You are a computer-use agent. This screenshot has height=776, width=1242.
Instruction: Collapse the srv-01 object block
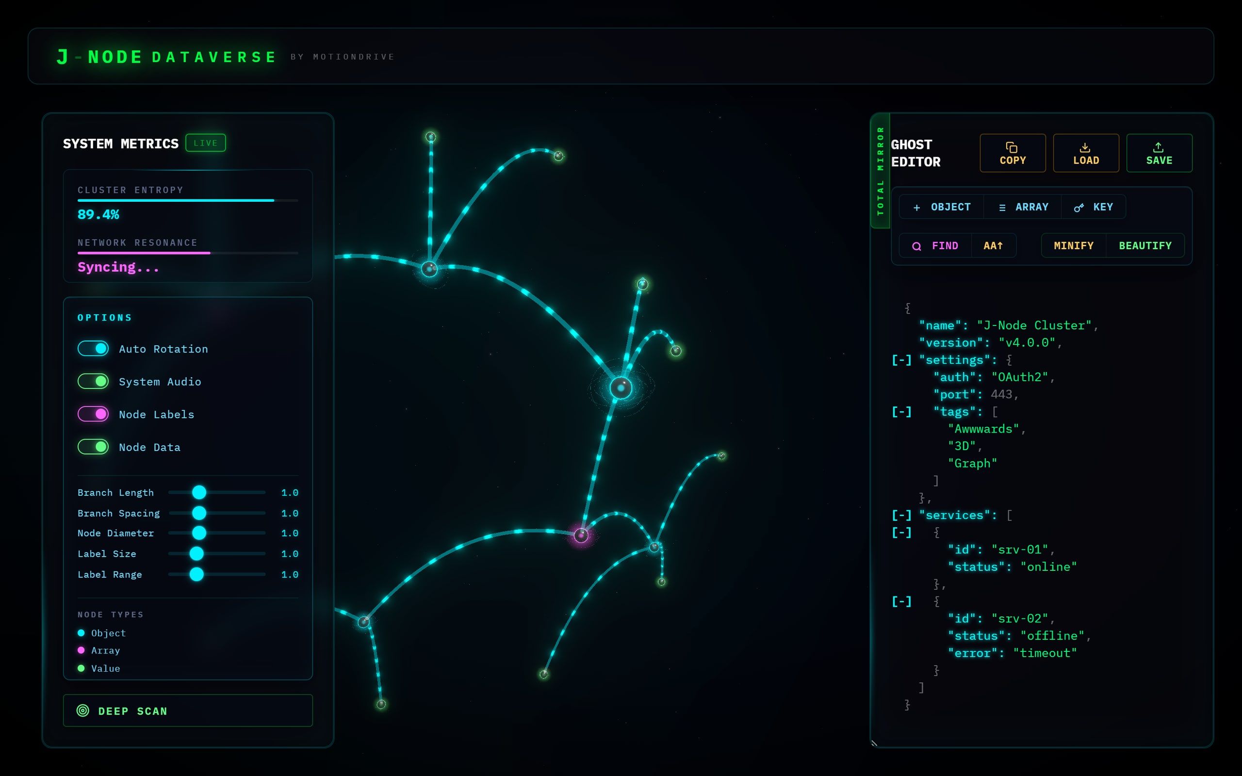click(902, 532)
